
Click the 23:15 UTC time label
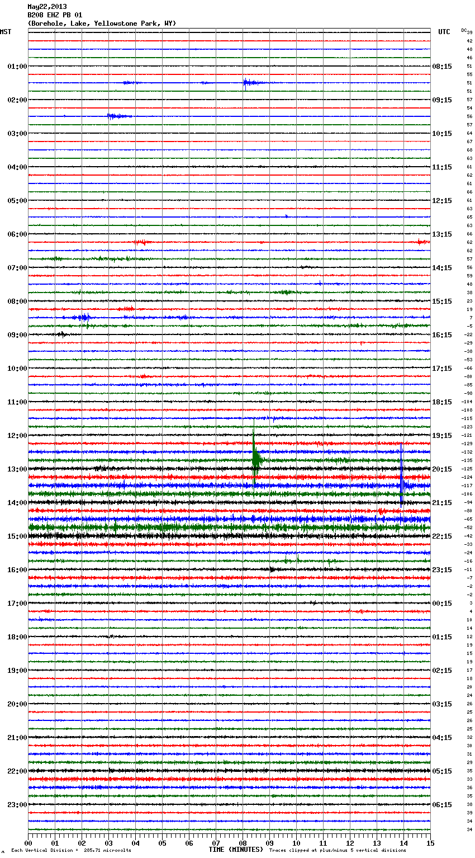point(442,570)
